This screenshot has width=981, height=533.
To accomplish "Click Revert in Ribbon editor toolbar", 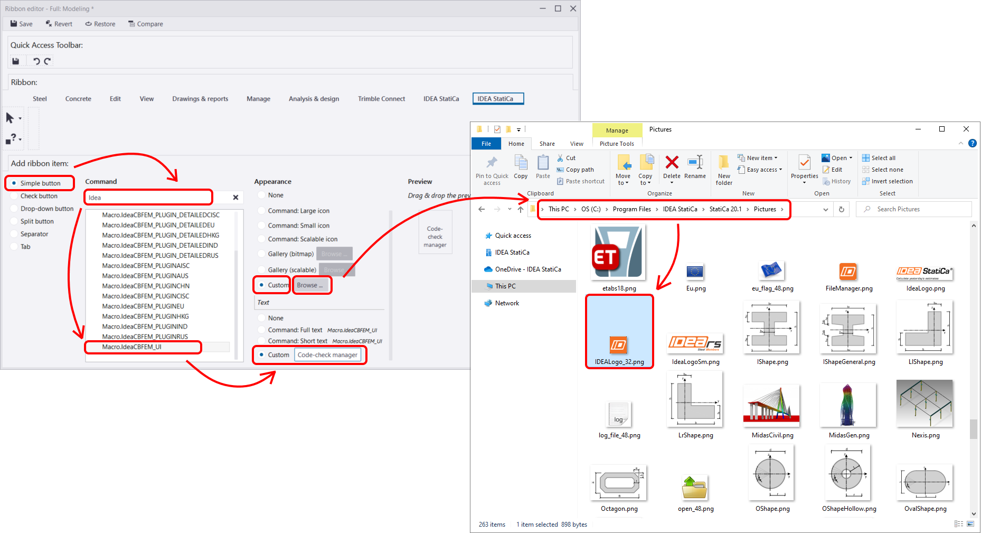I will pyautogui.click(x=59, y=24).
